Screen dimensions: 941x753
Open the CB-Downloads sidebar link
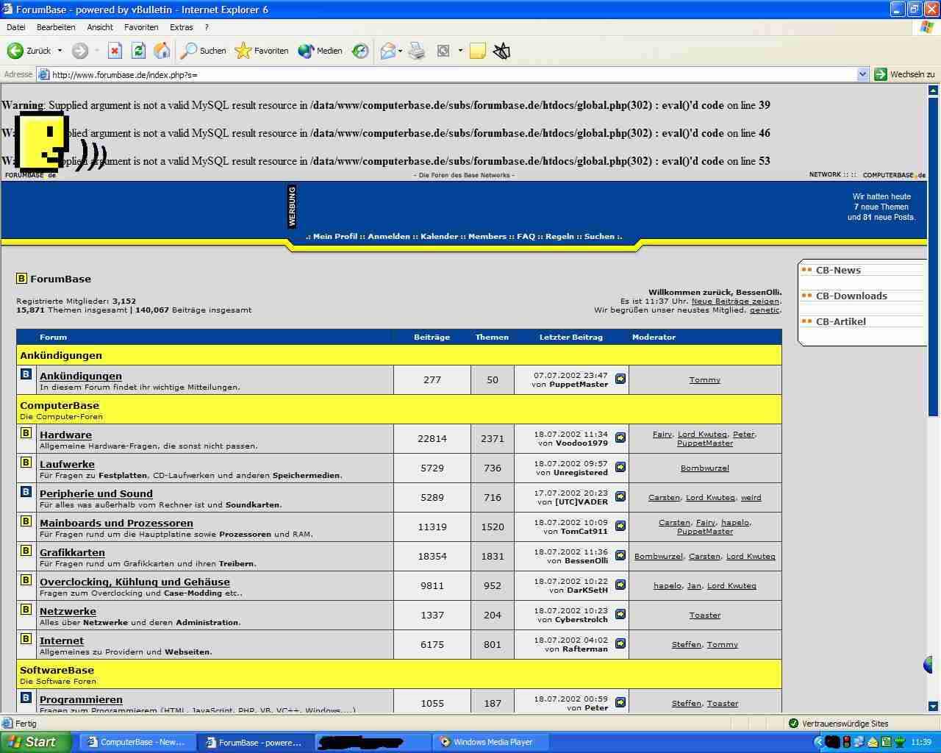[x=851, y=296]
